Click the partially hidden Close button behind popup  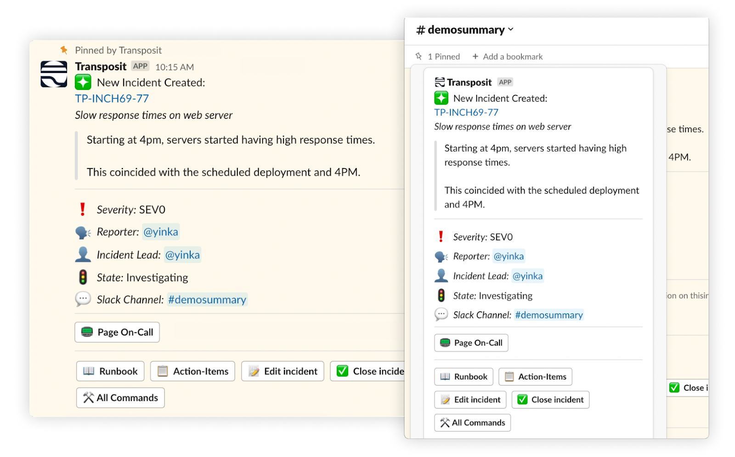[x=688, y=388]
